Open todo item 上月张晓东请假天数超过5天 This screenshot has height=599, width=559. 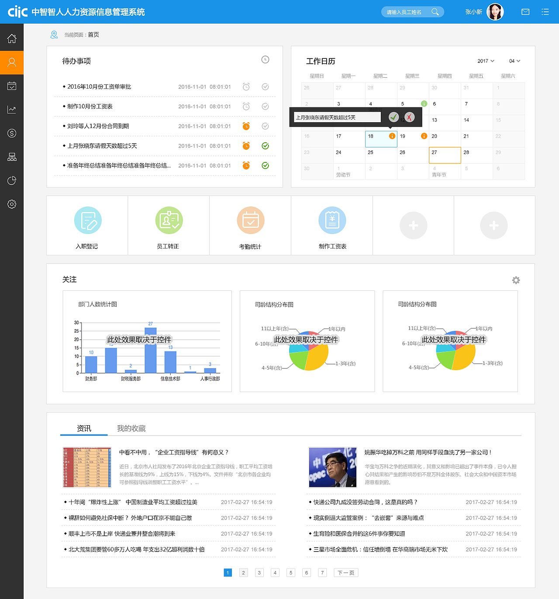tap(102, 146)
